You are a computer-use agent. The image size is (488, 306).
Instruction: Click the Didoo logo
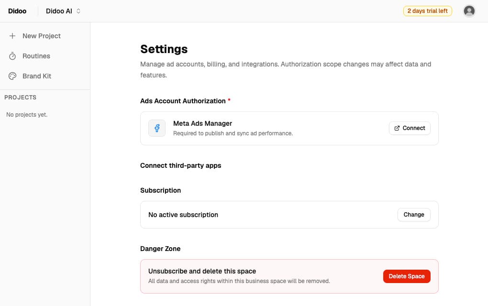click(17, 11)
